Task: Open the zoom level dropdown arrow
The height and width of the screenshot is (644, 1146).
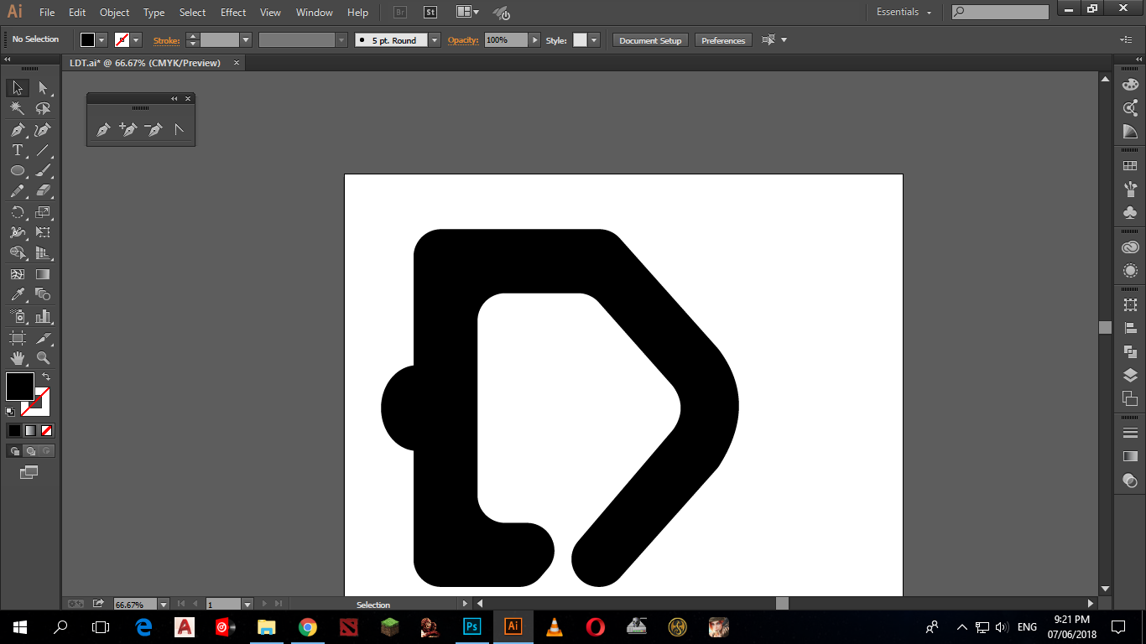Action: (x=164, y=604)
